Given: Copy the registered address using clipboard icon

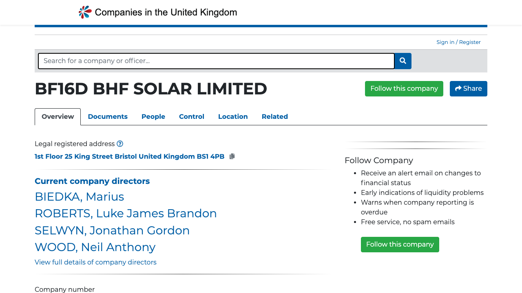Looking at the screenshot, I should coord(232,156).
